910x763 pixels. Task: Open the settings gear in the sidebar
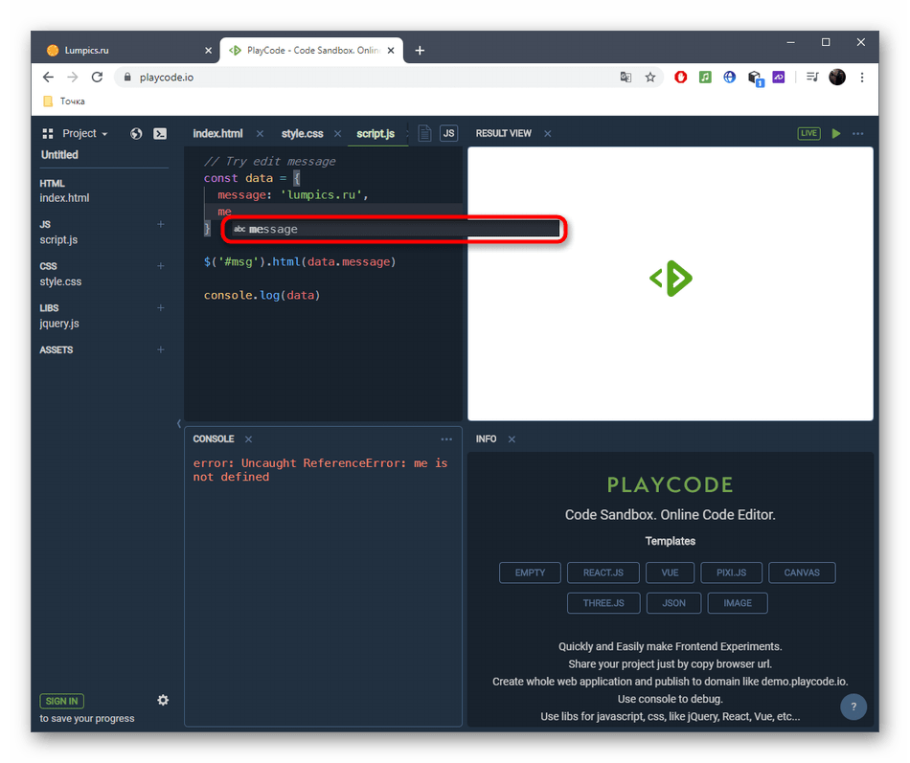[x=163, y=700]
